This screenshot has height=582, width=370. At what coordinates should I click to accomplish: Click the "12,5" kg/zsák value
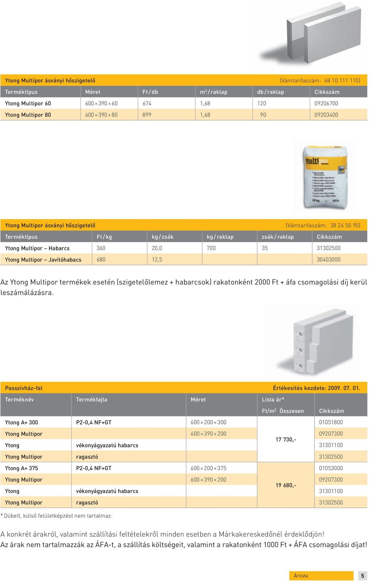click(x=157, y=259)
